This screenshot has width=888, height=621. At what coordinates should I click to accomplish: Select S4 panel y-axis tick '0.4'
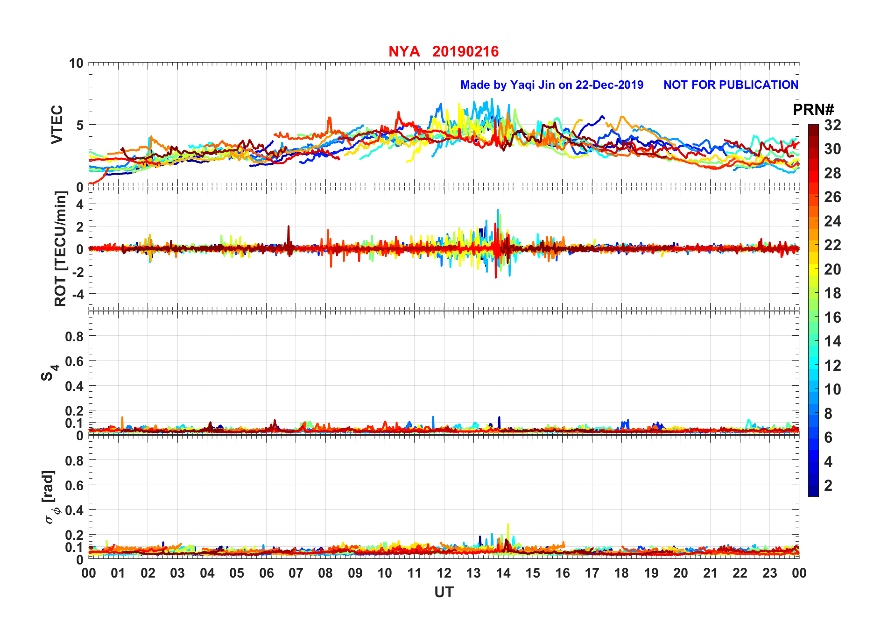click(75, 386)
